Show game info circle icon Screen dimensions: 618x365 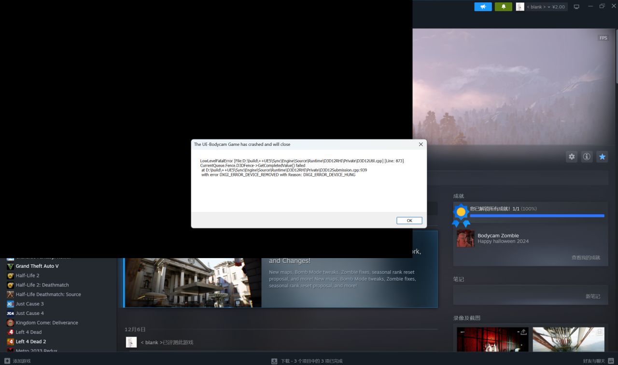[587, 156]
